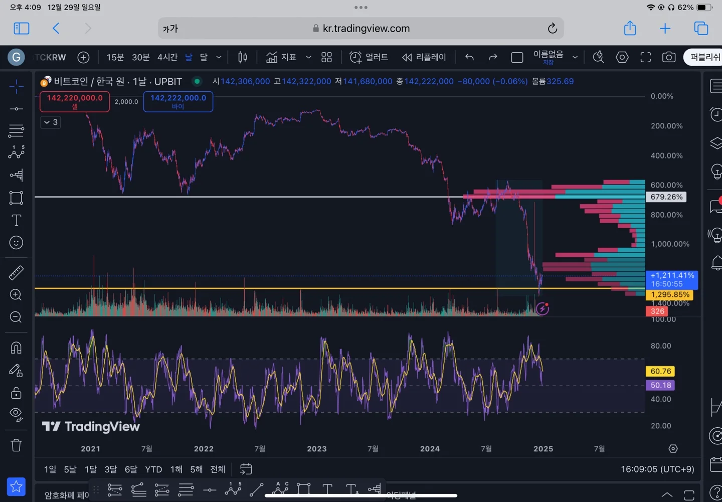Take a chart snapshot with camera icon

669,57
